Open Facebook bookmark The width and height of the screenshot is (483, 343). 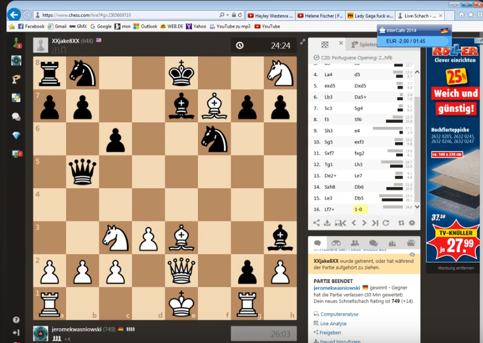point(31,26)
